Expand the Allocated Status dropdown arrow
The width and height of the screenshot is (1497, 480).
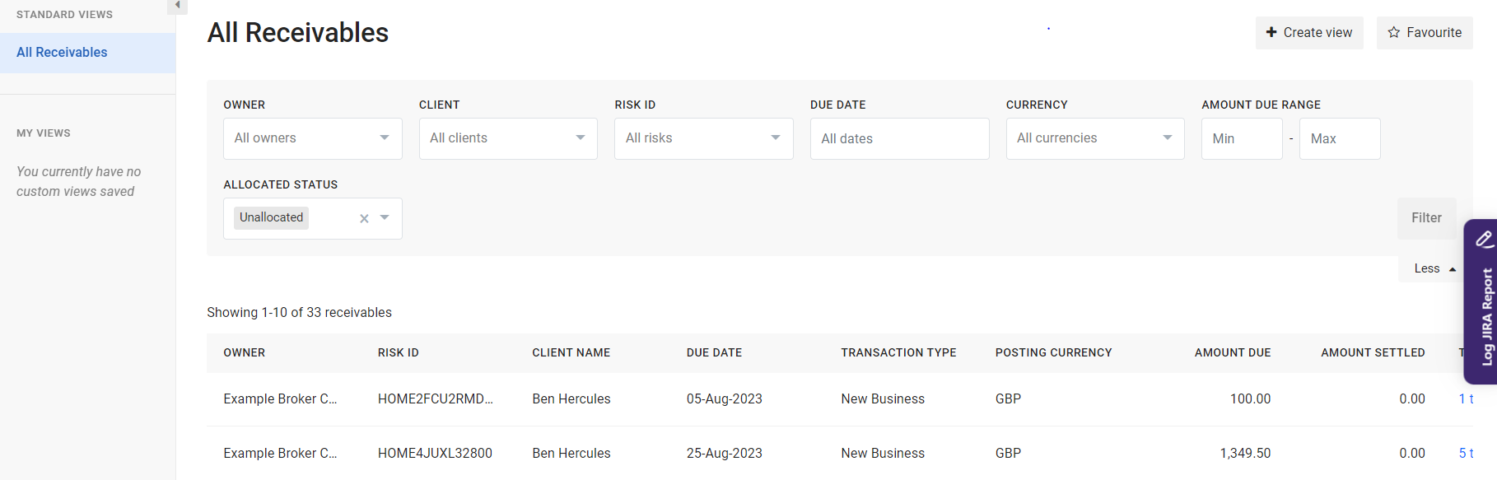(385, 217)
